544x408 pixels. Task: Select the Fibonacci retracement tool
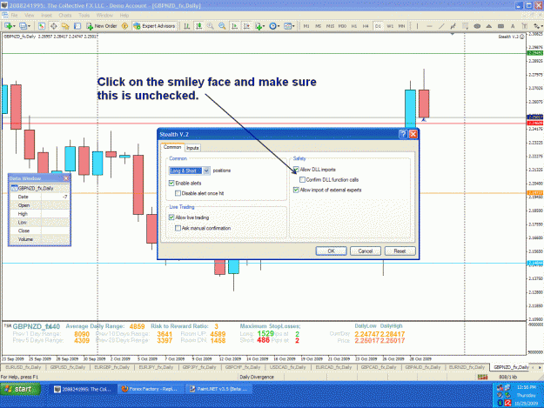point(465,26)
